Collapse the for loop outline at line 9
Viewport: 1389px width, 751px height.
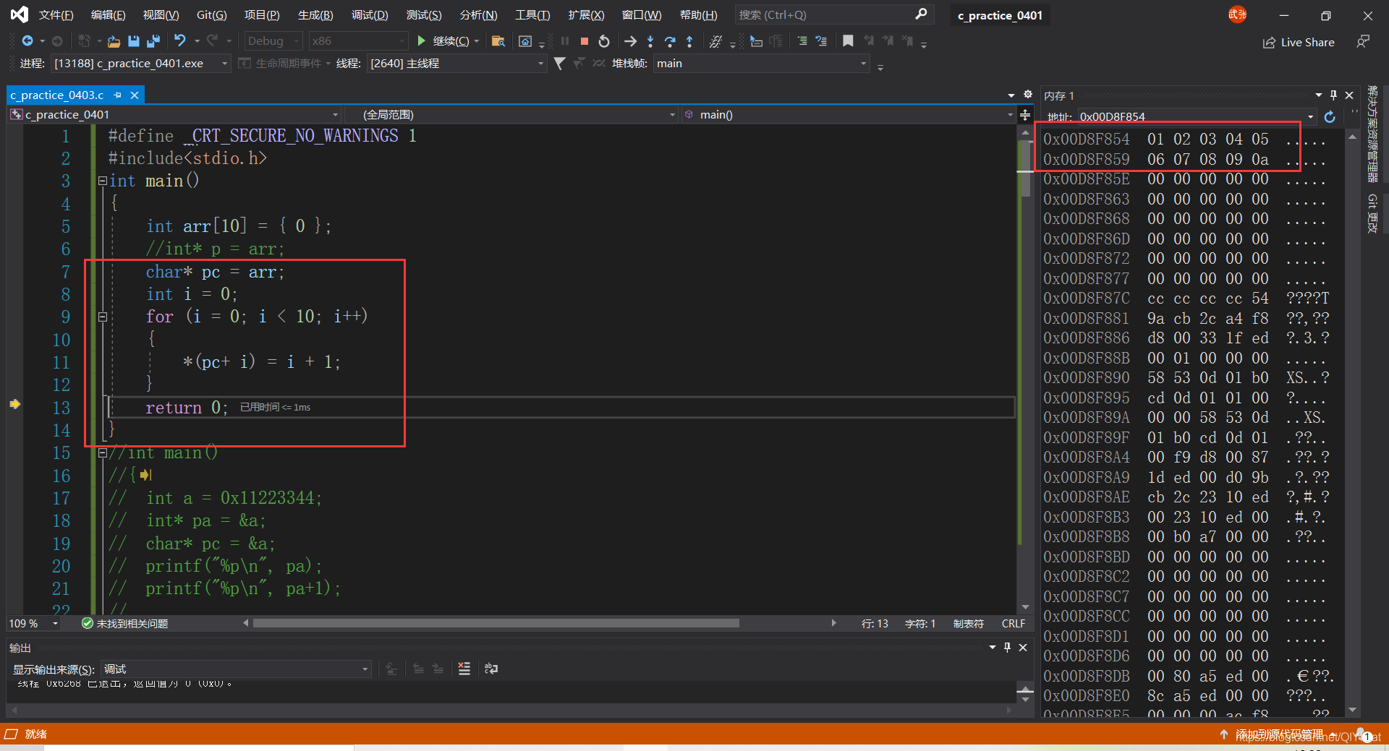point(103,317)
